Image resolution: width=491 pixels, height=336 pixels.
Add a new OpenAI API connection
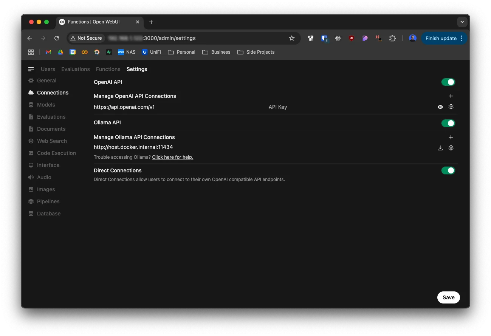pos(451,96)
